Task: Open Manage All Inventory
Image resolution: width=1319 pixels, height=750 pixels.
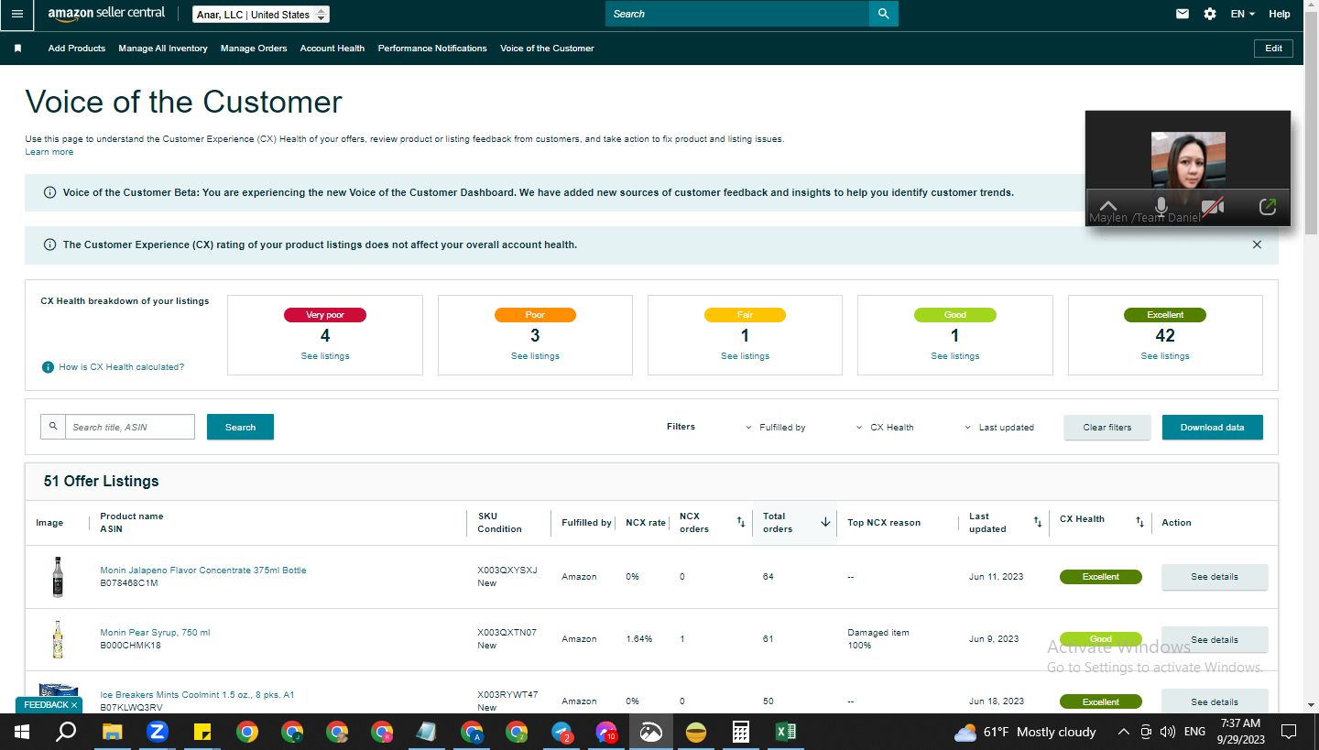Action: pos(163,49)
